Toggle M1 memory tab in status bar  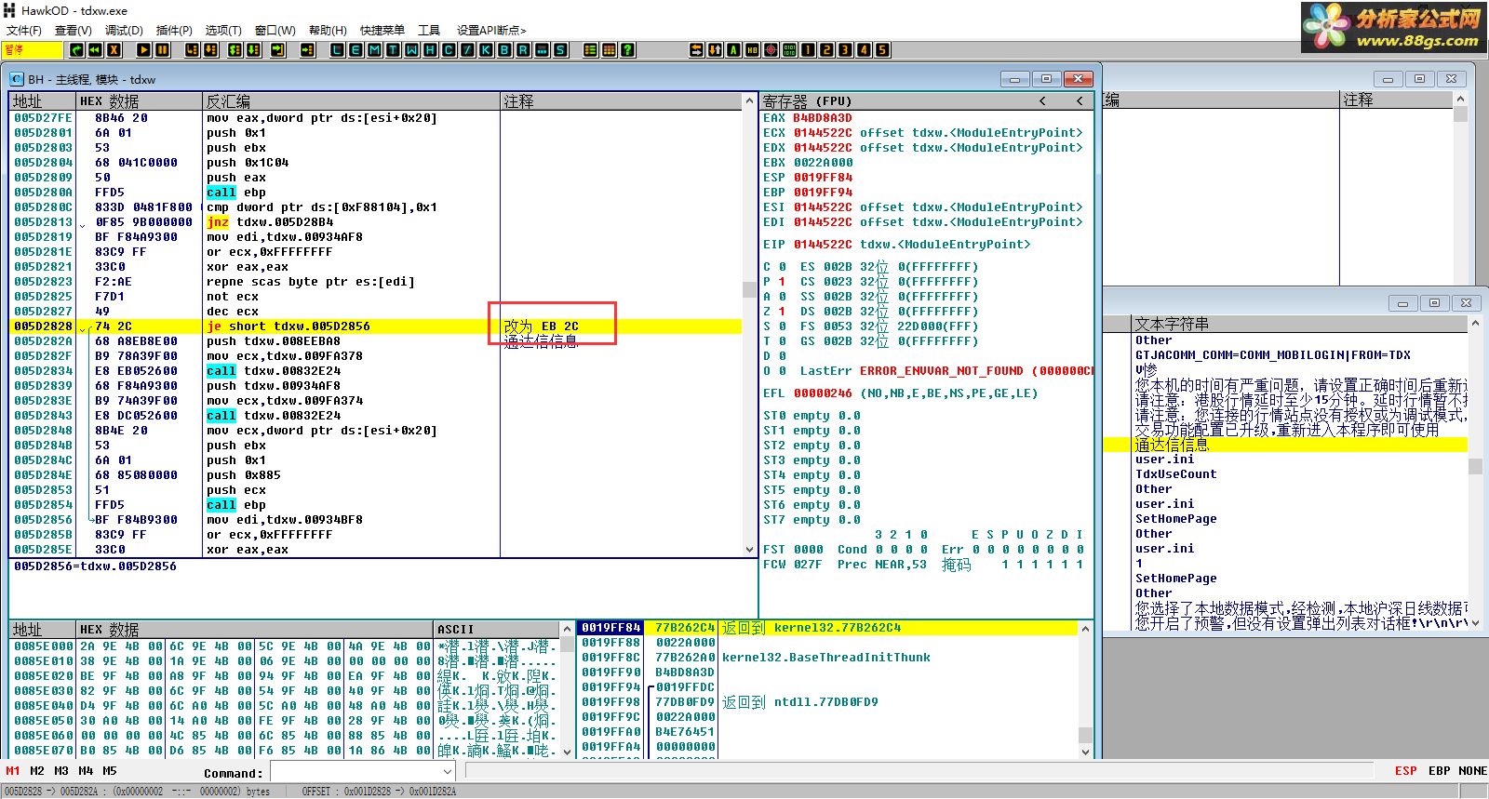pyautogui.click(x=12, y=771)
